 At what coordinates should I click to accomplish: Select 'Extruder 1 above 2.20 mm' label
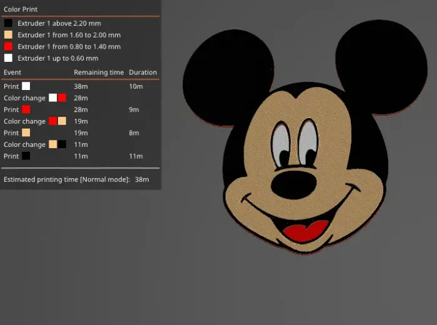(x=59, y=23)
